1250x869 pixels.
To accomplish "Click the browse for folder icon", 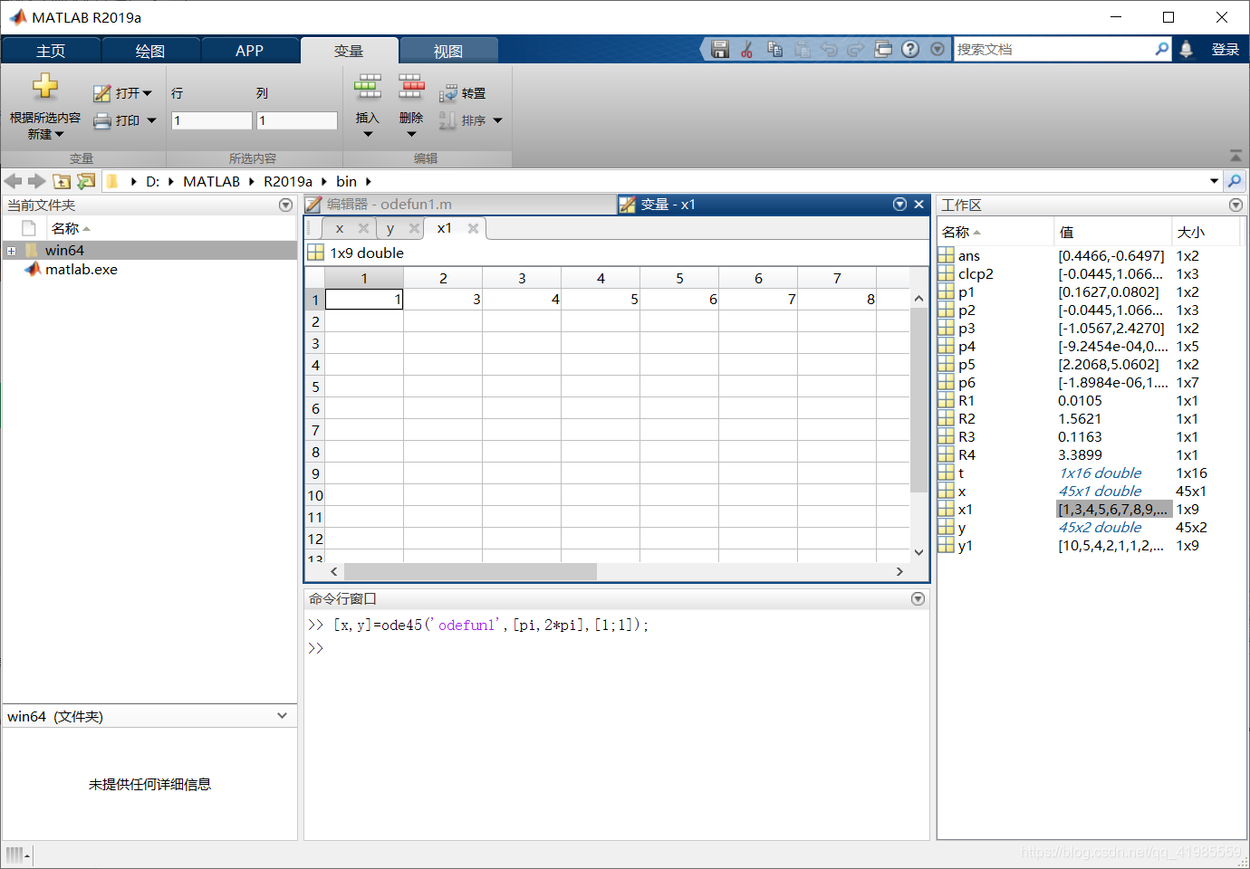I will point(86,181).
